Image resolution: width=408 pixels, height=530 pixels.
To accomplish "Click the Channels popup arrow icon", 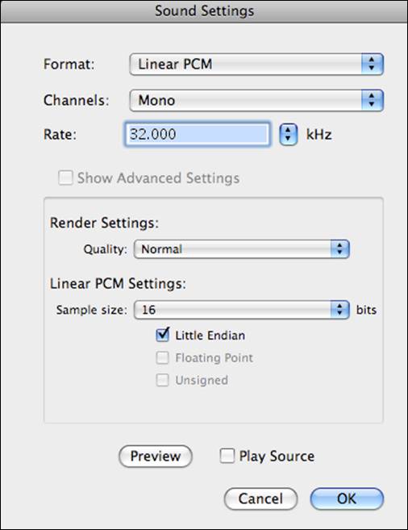I will pyautogui.click(x=373, y=100).
